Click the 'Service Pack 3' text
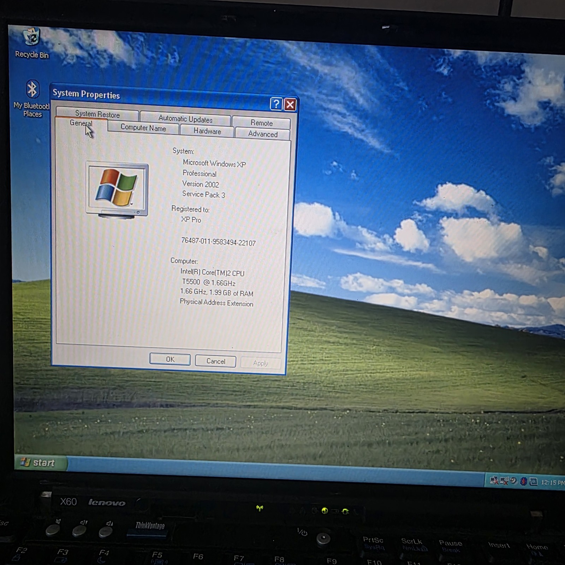This screenshot has height=565, width=565. click(203, 194)
